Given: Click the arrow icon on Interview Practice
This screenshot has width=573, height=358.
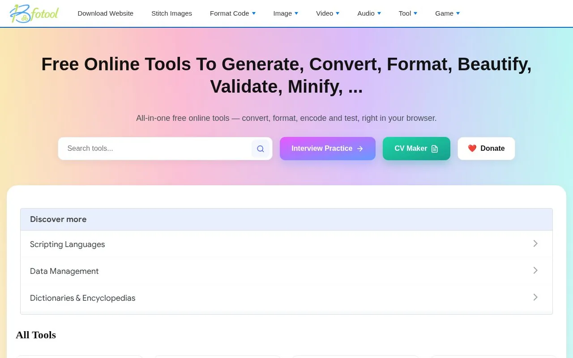Looking at the screenshot, I should click(x=360, y=149).
